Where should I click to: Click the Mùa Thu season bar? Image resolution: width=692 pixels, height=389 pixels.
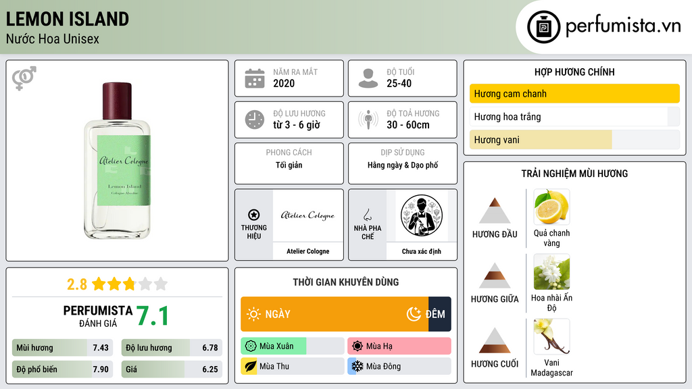pyautogui.click(x=293, y=366)
